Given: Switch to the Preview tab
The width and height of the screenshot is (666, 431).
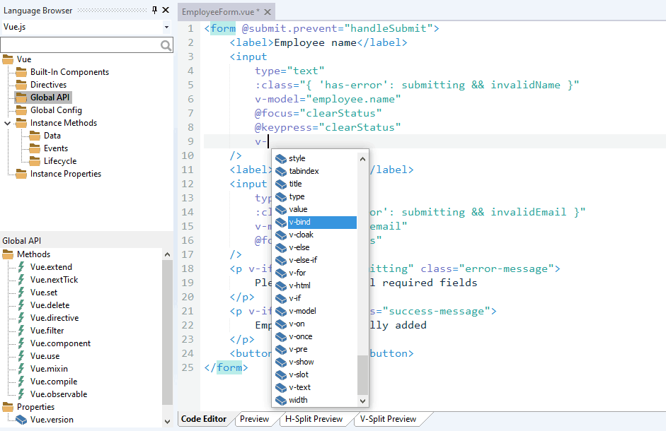Looking at the screenshot, I should (254, 419).
